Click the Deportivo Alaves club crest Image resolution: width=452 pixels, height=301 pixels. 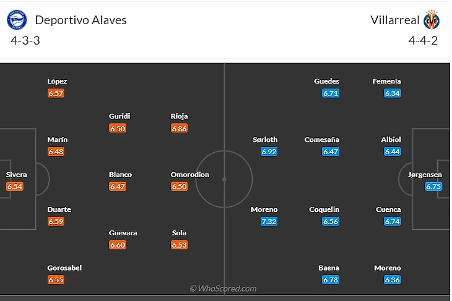click(x=17, y=20)
